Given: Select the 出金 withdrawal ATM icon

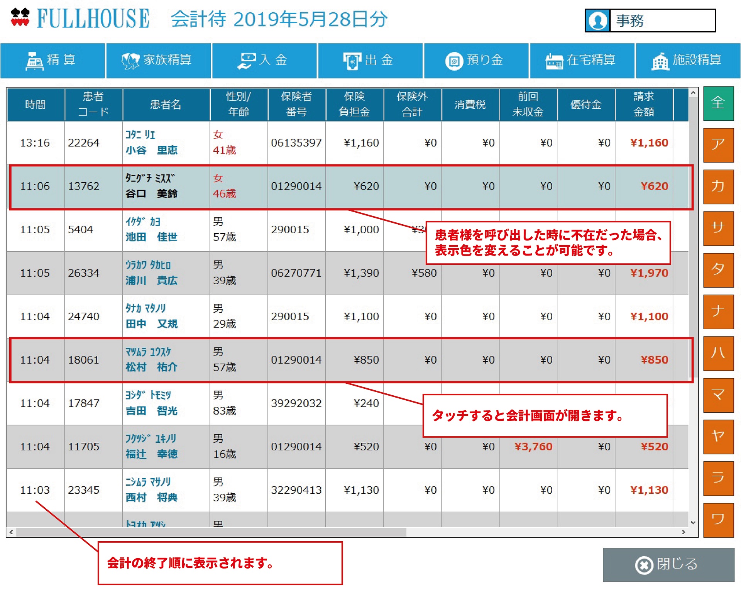Looking at the screenshot, I should pyautogui.click(x=352, y=61).
